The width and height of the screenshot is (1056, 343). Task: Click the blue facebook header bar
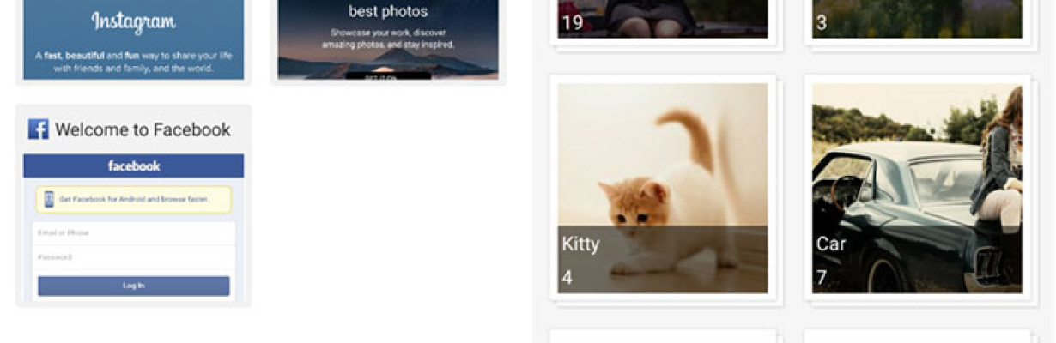coord(133,166)
